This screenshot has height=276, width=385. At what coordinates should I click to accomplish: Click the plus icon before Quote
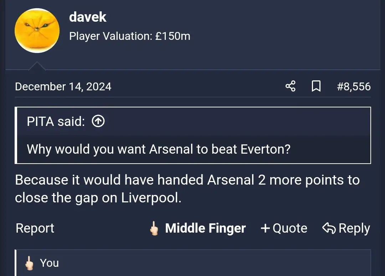point(265,228)
